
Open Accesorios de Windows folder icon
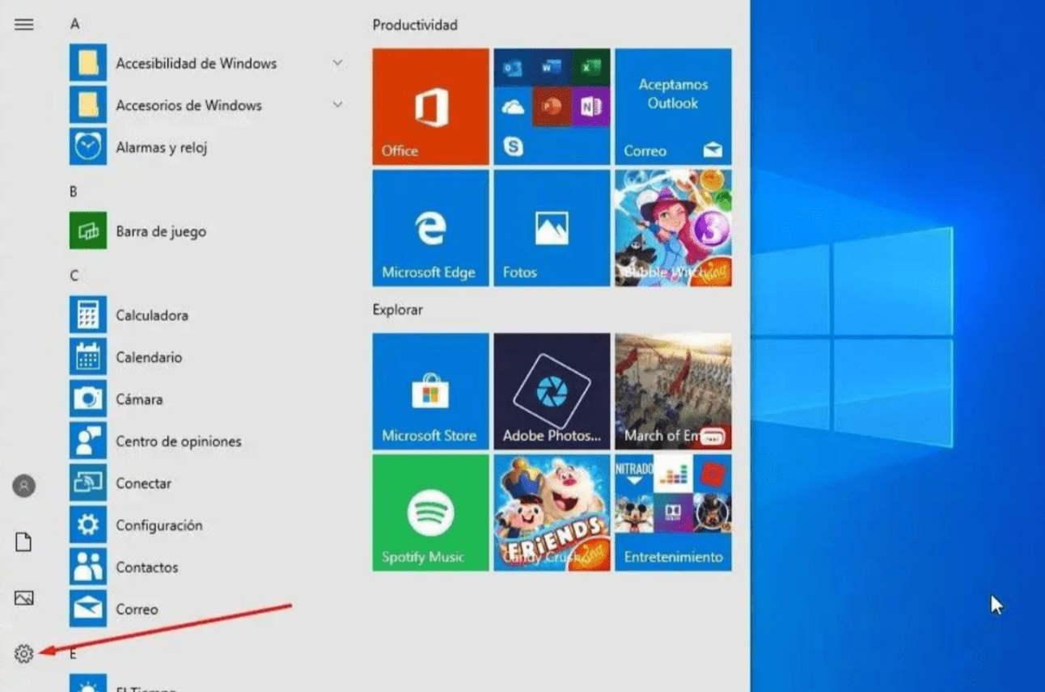click(x=88, y=105)
